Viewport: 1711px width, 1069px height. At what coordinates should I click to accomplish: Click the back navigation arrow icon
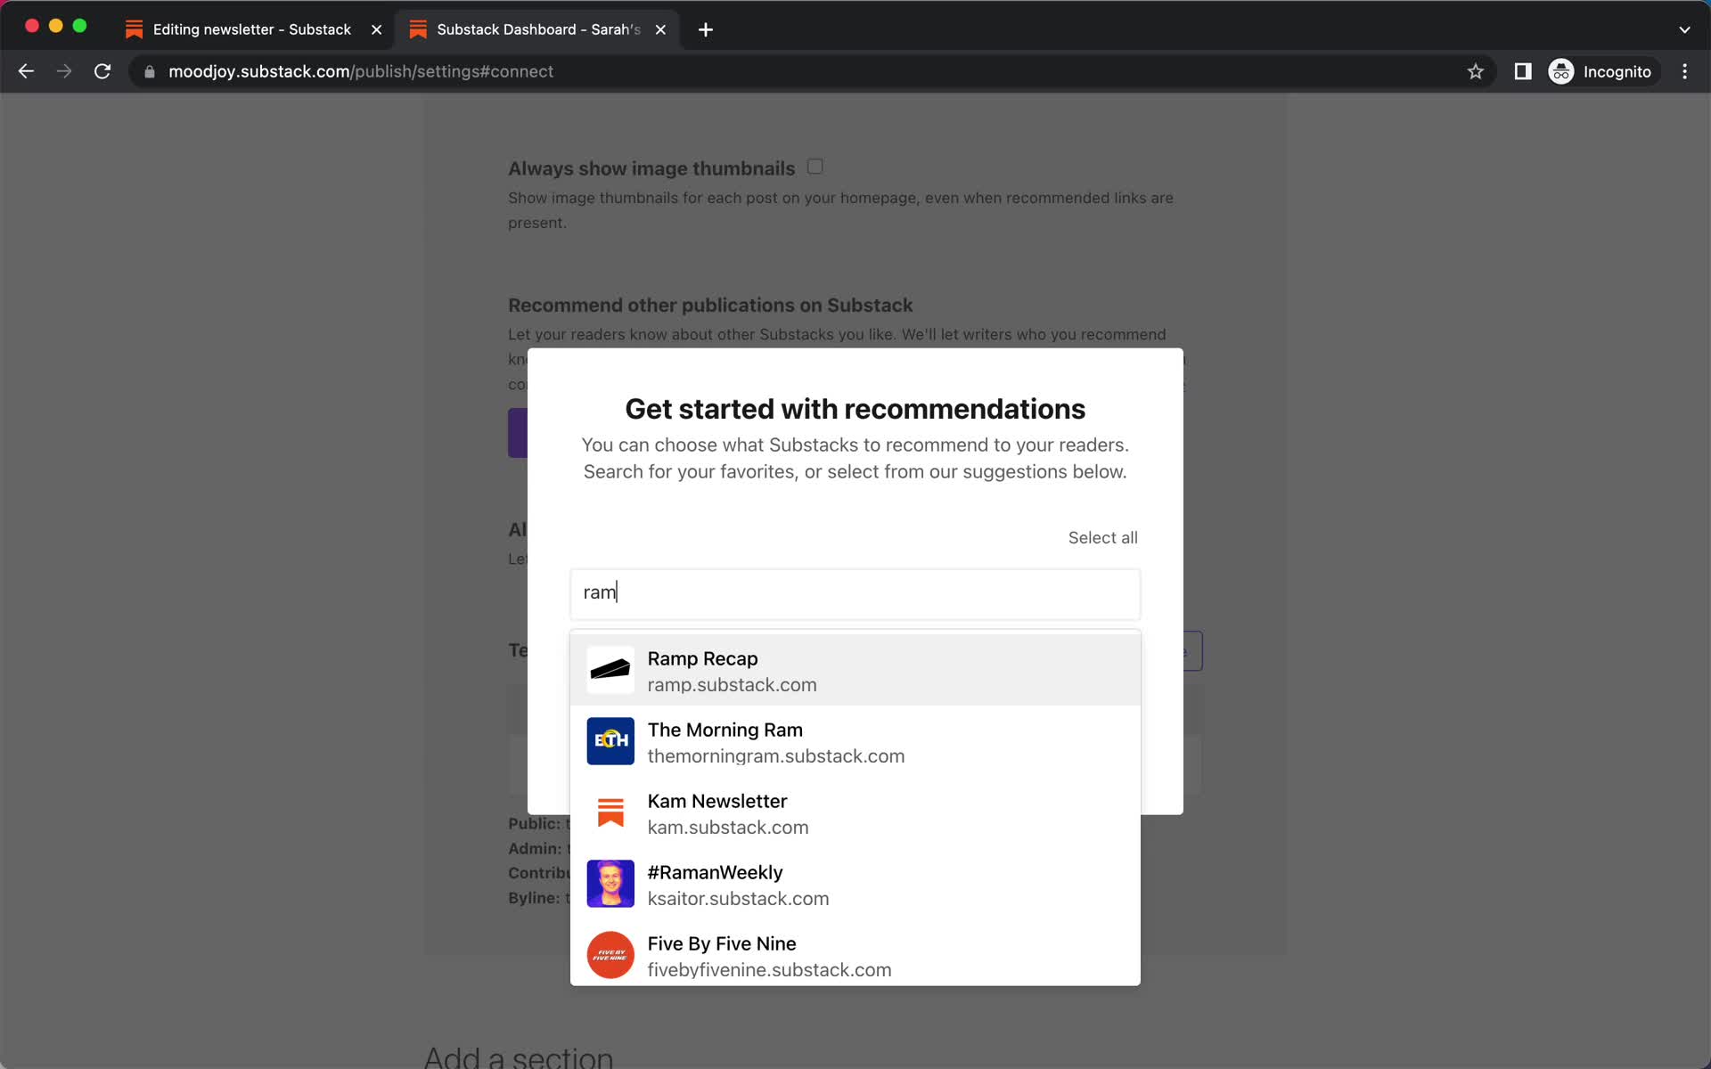[x=25, y=70]
